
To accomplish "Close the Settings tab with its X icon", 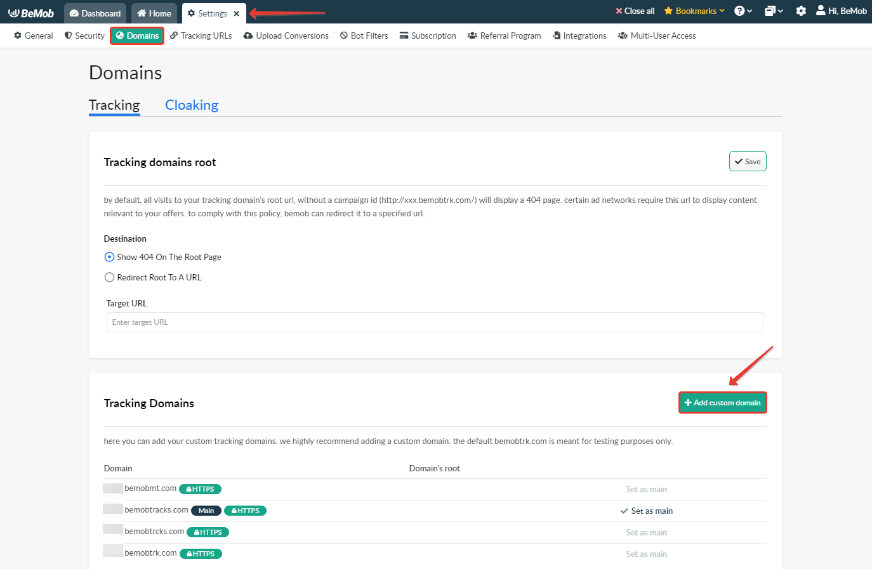I will tap(237, 13).
